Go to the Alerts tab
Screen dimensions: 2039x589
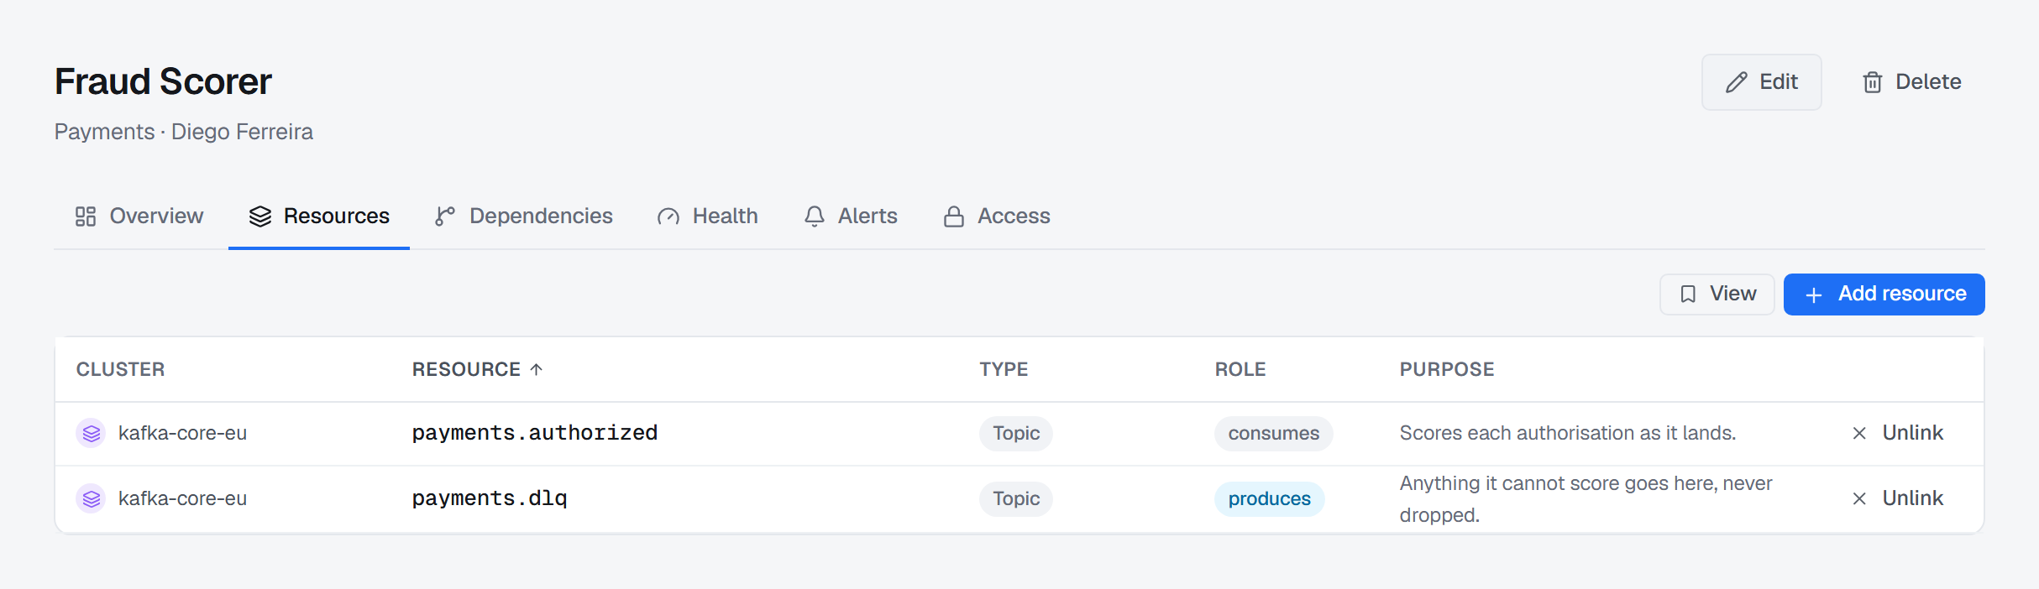[x=851, y=216]
